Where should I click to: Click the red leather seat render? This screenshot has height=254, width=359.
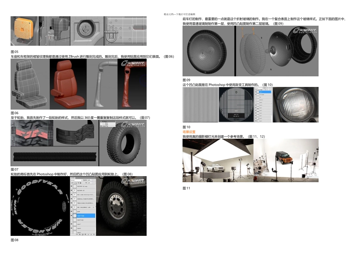(68, 84)
